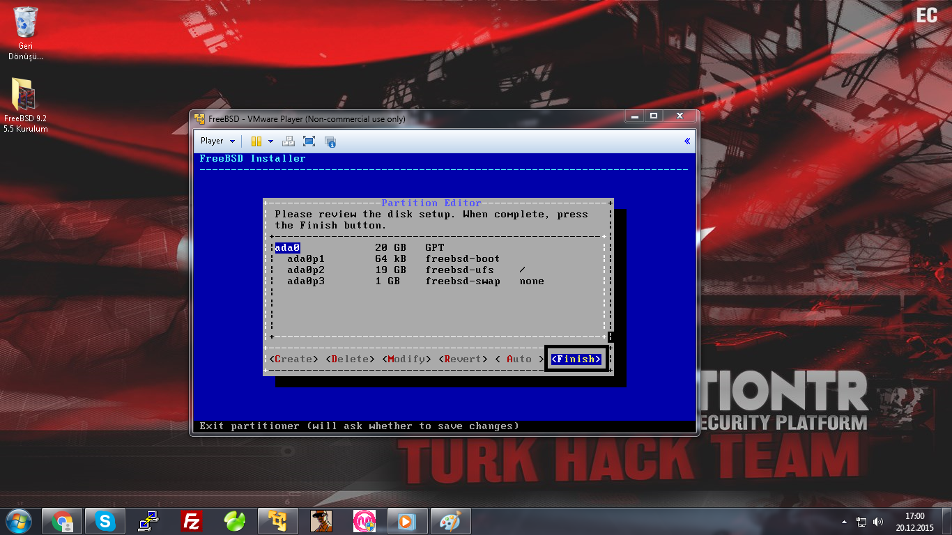
Task: Open the Player menu dropdown
Action: [217, 141]
